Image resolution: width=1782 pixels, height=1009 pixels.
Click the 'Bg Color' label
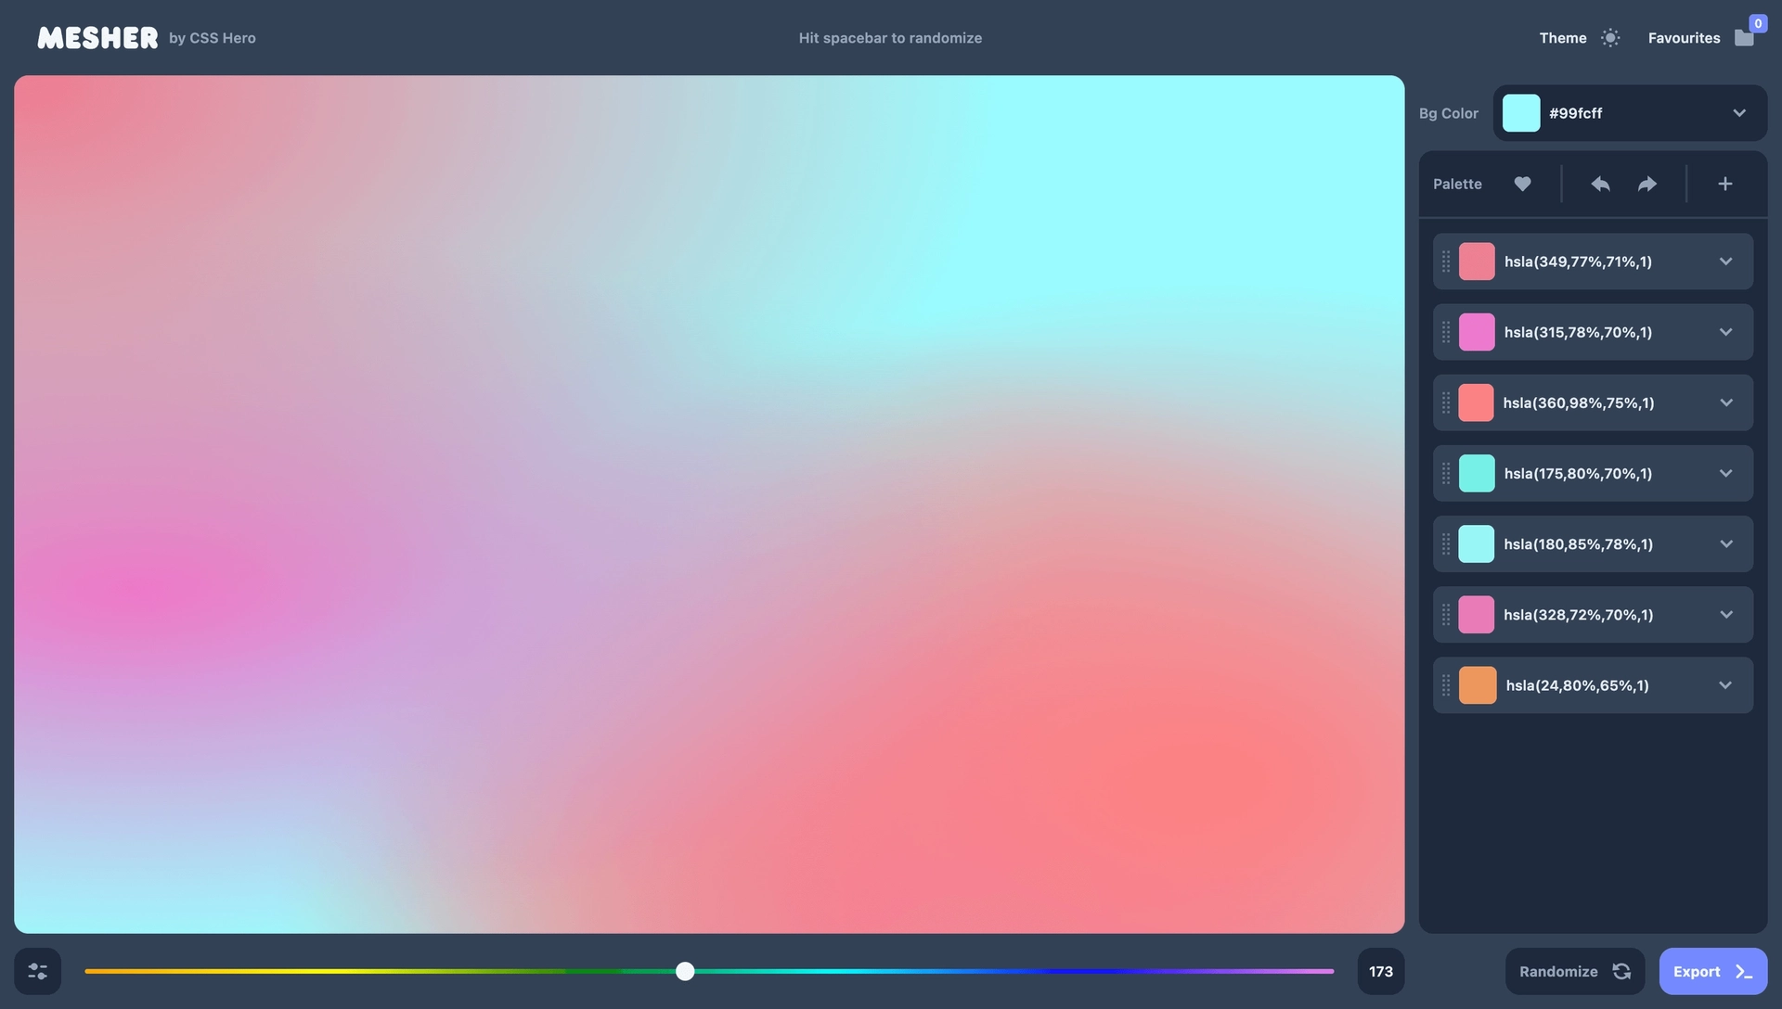click(1449, 113)
